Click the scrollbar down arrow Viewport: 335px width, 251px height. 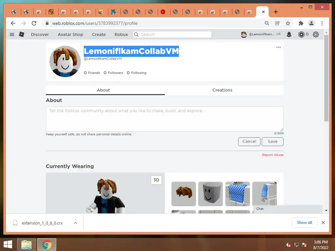(x=326, y=210)
